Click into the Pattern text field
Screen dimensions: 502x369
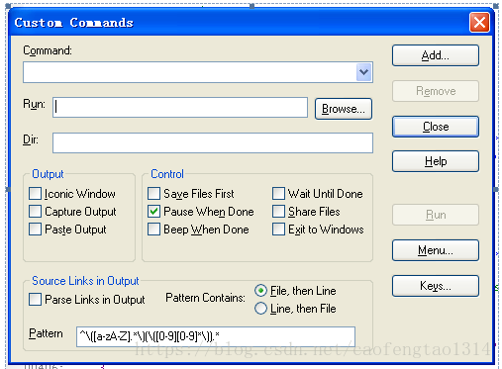tap(216, 336)
